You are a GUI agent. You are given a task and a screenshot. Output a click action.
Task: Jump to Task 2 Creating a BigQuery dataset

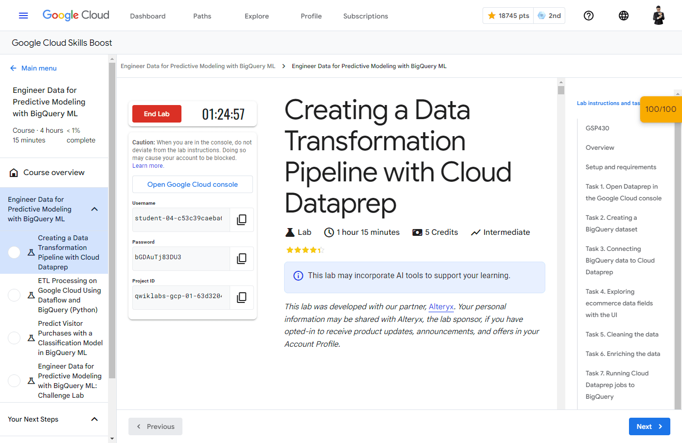(x=611, y=224)
